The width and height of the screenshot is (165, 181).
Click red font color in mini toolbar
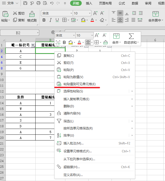(x=79, y=42)
